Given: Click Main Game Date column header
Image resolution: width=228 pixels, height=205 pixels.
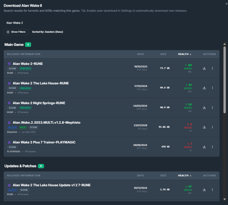Looking at the screenshot, I should (140, 54).
